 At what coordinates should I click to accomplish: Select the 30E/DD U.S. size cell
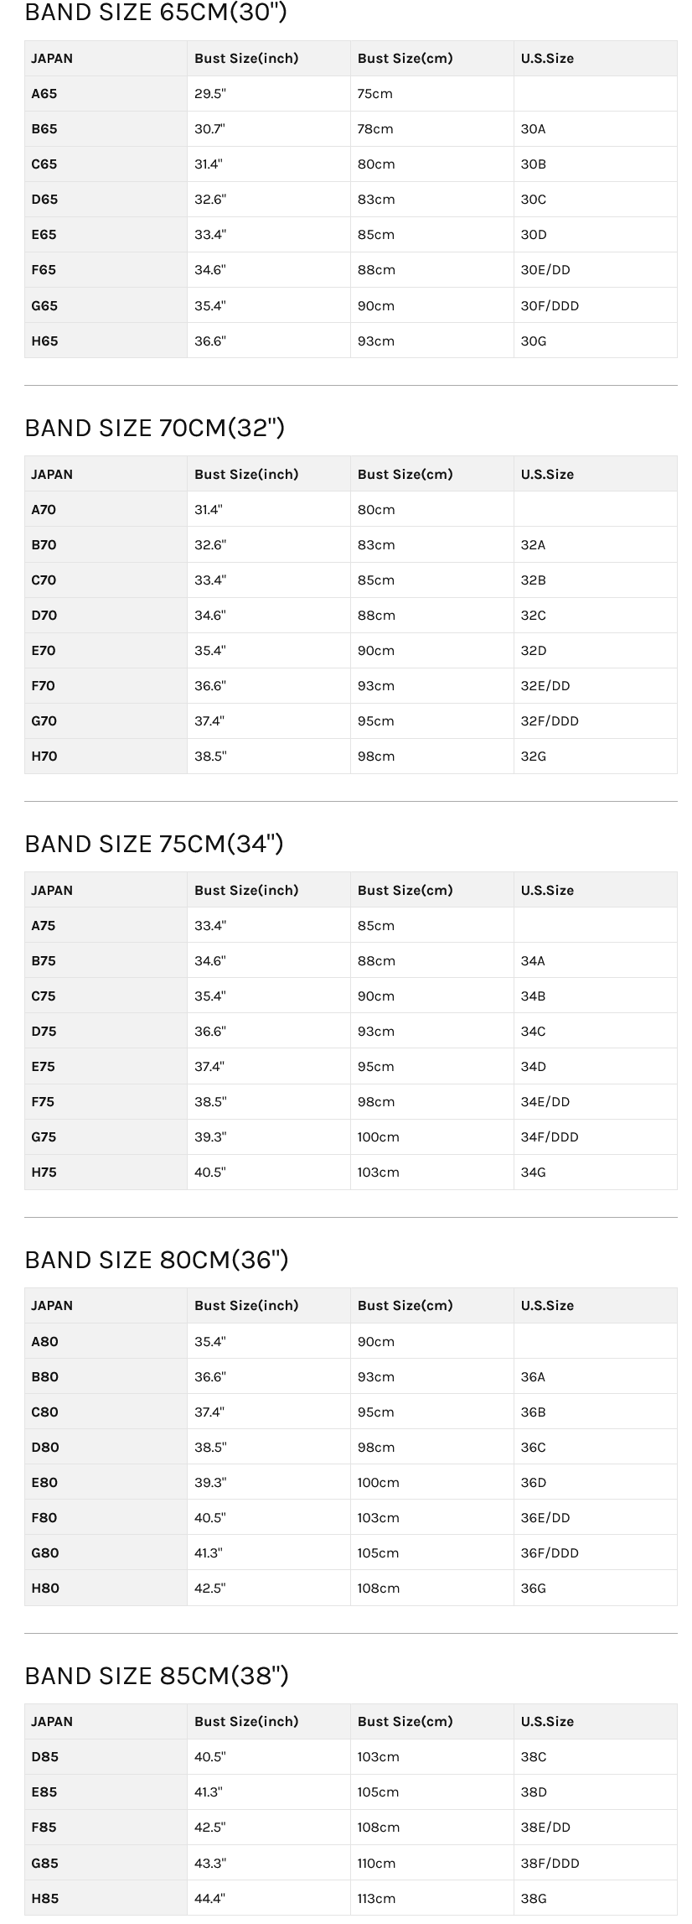click(595, 270)
